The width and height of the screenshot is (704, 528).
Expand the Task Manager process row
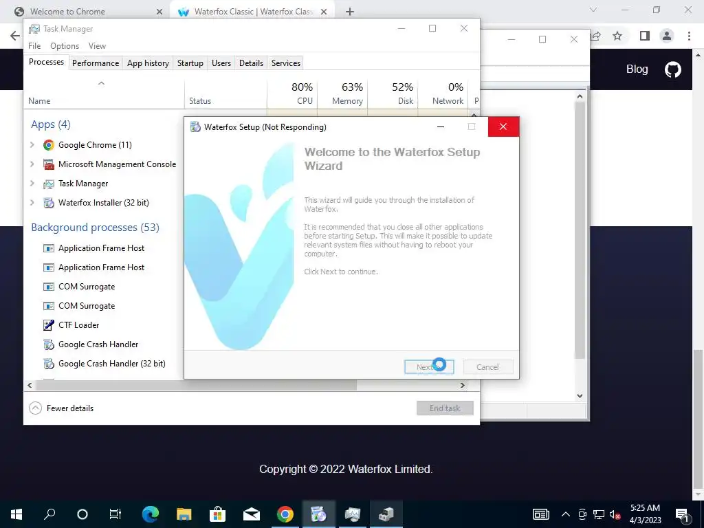32,183
